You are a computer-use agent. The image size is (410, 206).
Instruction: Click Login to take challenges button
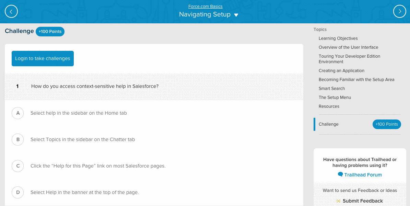(43, 59)
